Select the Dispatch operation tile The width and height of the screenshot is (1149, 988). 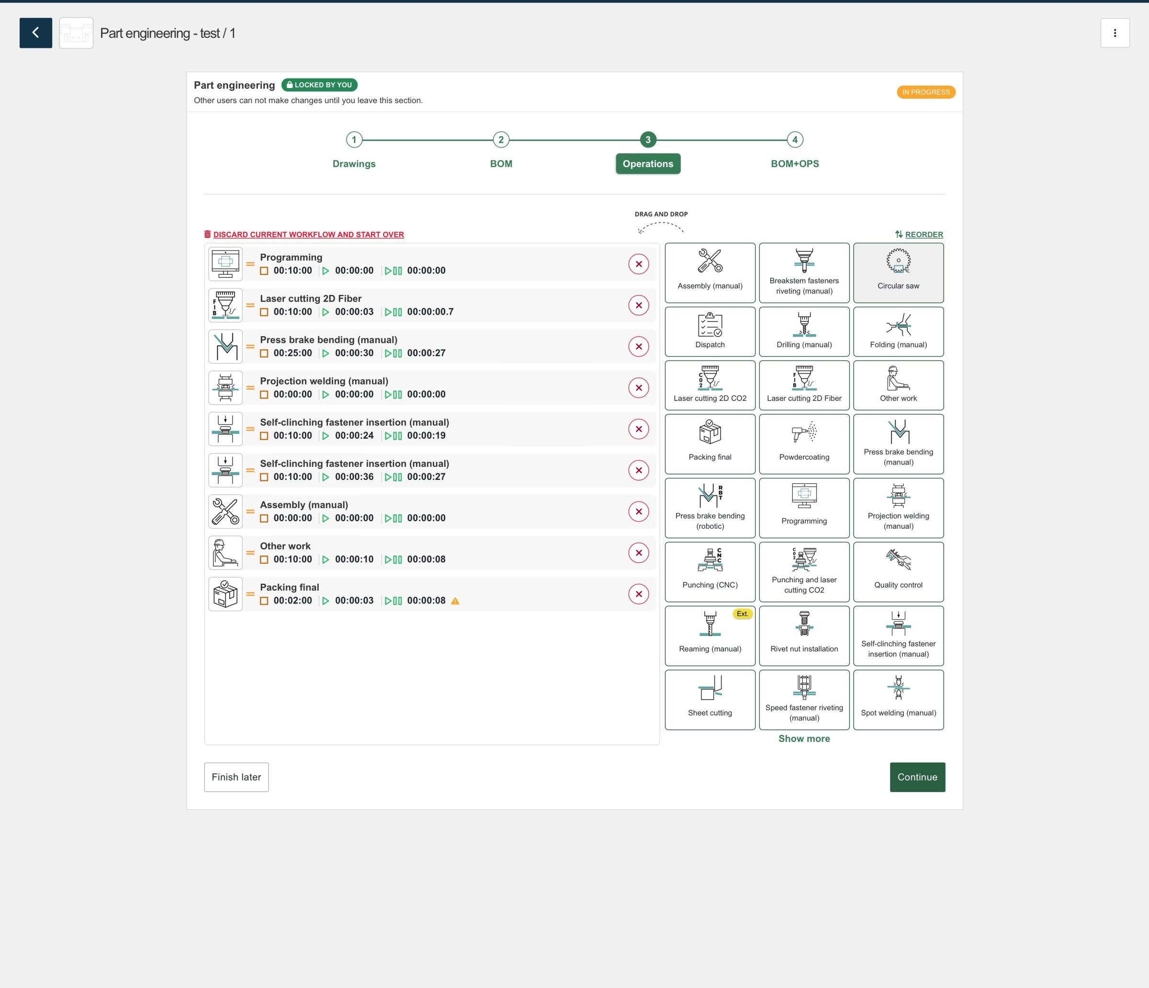(709, 331)
